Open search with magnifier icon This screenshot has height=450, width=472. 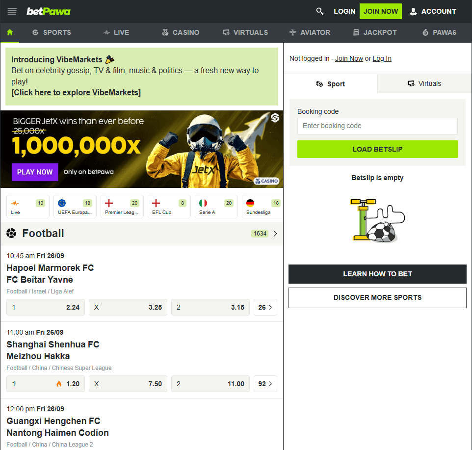(320, 11)
